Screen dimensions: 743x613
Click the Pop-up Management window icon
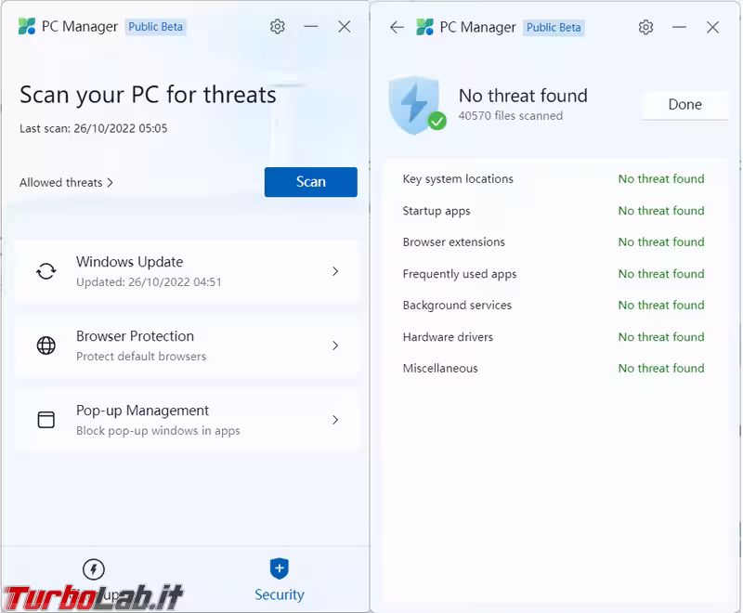pos(46,420)
